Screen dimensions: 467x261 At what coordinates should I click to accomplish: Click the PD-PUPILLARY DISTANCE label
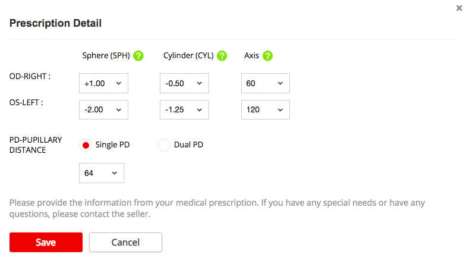pos(36,144)
